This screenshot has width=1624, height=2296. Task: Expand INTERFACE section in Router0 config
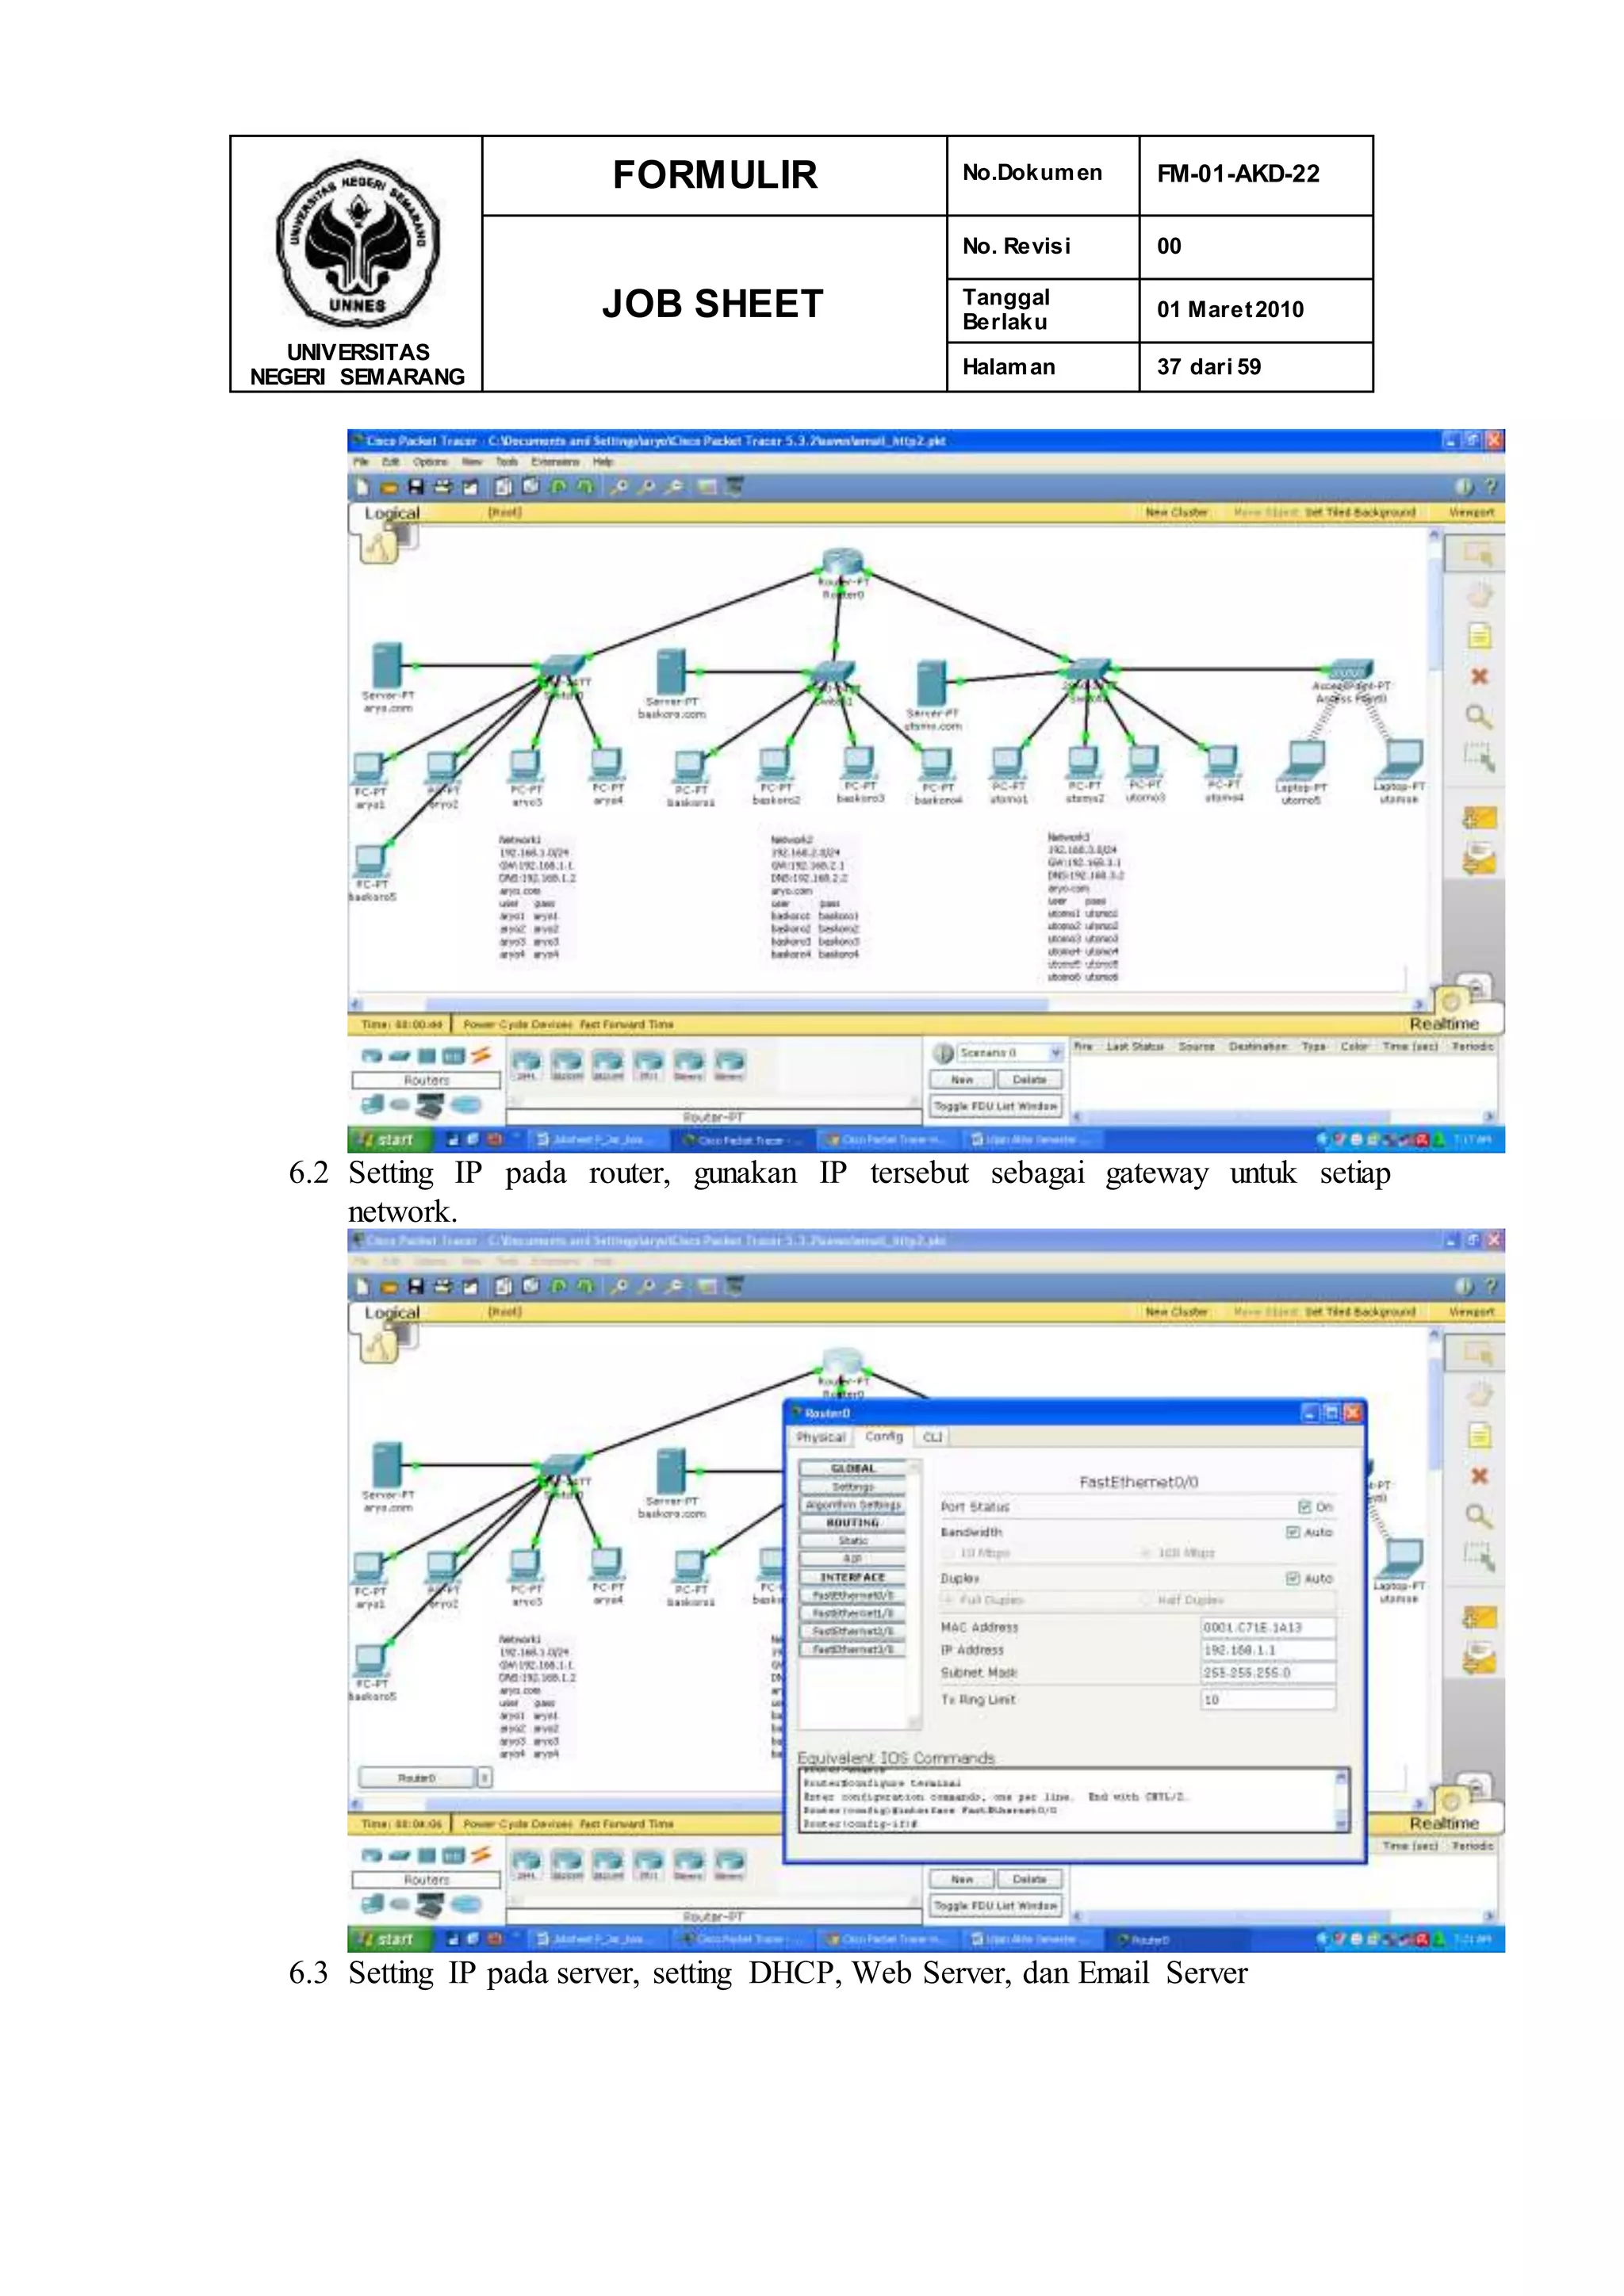tap(853, 1577)
